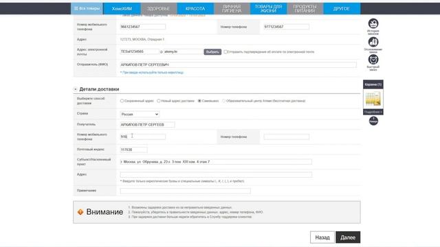Screen dimensions: 440x247
Task: Select the saved address delivery radio
Action: pos(122,101)
